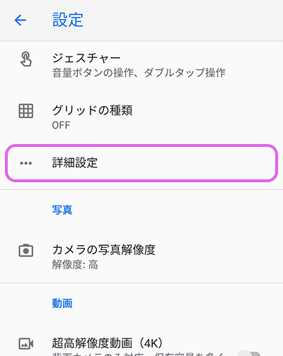Click the camera photo resolution icon

pos(26,250)
